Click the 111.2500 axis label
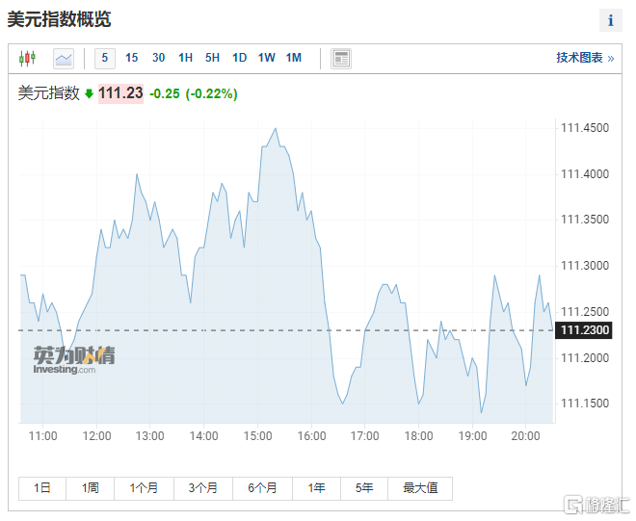The width and height of the screenshot is (636, 521). click(x=585, y=312)
